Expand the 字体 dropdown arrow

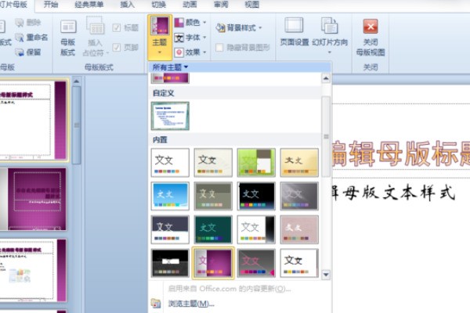(204, 38)
